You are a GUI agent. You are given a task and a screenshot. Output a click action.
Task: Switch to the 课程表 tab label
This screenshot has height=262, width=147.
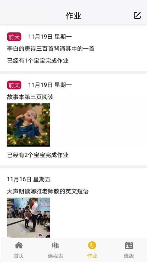point(55,256)
